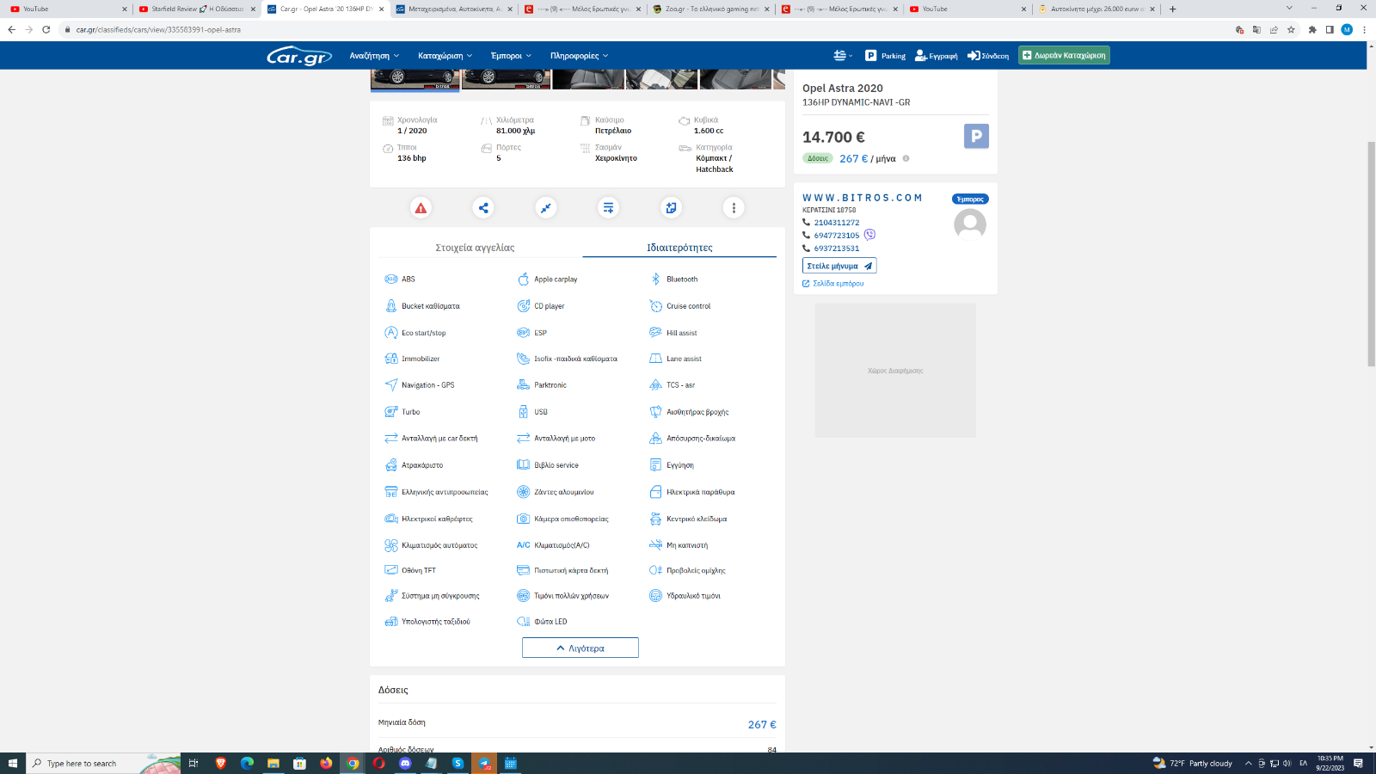Click the compare arrows icon
This screenshot has height=774, width=1376.
(546, 207)
